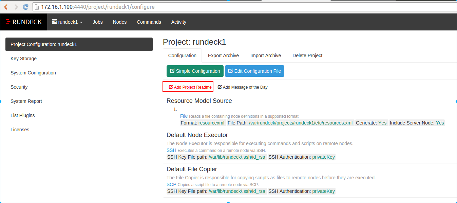This screenshot has width=457, height=203.
Task: Open the Jobs menu item
Action: [98, 22]
